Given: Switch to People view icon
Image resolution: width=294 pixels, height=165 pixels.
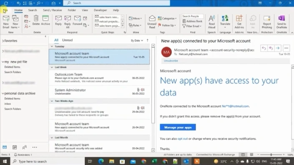Looking at the screenshot, I should [x=24, y=147].
